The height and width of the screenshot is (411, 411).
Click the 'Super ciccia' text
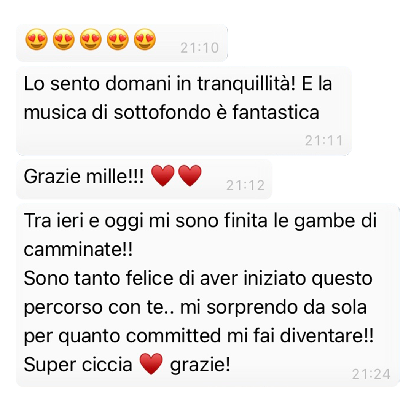coord(78,365)
